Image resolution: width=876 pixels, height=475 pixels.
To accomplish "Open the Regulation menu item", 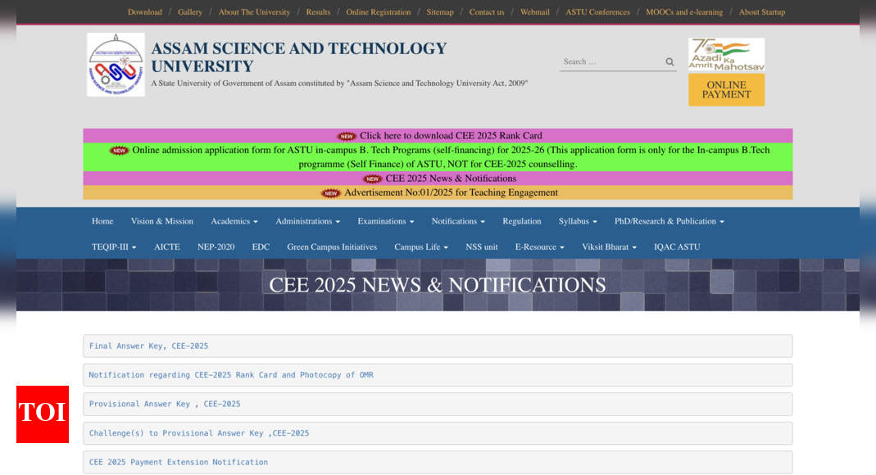I will coord(521,221).
